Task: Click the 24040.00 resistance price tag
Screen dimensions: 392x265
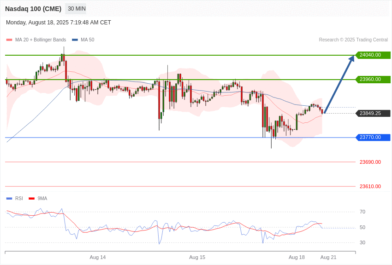Action: (x=373, y=55)
